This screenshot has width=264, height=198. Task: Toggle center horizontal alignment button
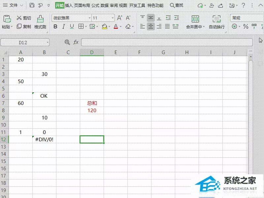[151, 26]
